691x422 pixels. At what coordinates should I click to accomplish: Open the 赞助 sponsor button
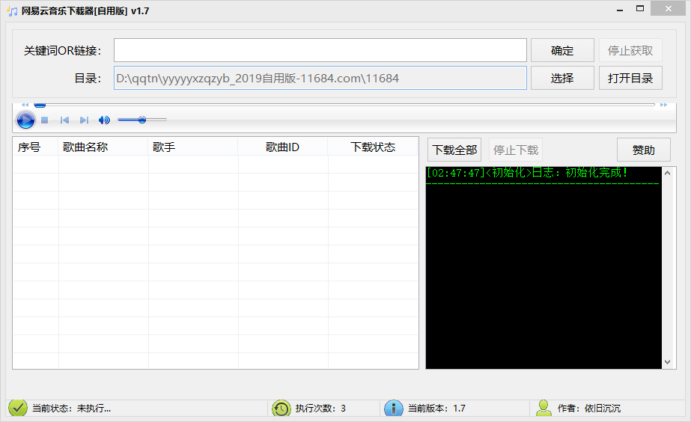pos(643,150)
